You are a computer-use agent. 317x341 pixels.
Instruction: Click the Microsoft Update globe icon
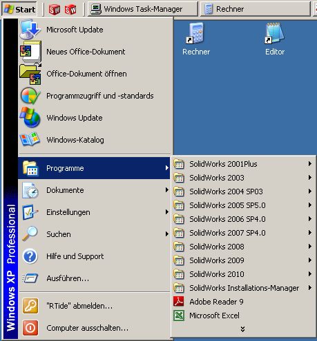(x=30, y=30)
